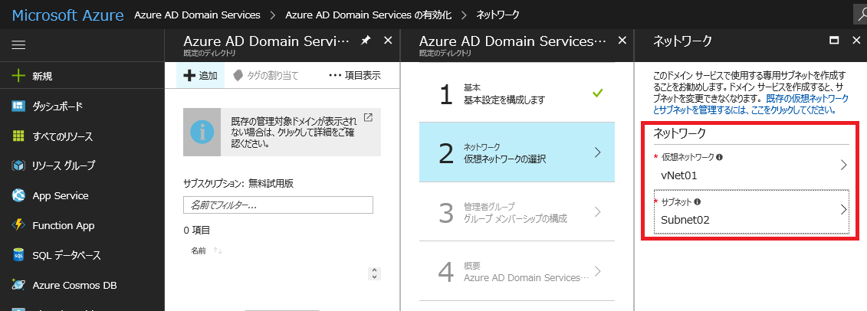Close the ネットワーク blade
The width and height of the screenshot is (867, 311).
point(856,41)
